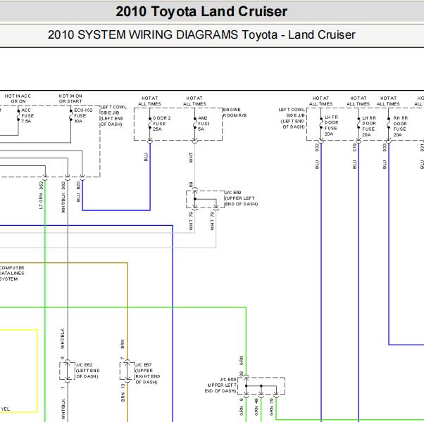Click 'HOT AT ALL TIMES' above RH RR DOOR fuse
The height and width of the screenshot is (422, 424).
pyautogui.click(x=388, y=101)
